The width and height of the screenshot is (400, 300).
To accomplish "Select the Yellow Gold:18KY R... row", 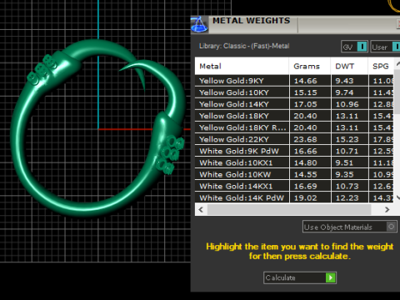I will pyautogui.click(x=294, y=127).
